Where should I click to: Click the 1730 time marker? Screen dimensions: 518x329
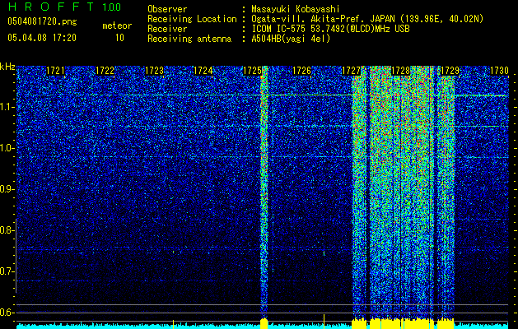(x=499, y=71)
